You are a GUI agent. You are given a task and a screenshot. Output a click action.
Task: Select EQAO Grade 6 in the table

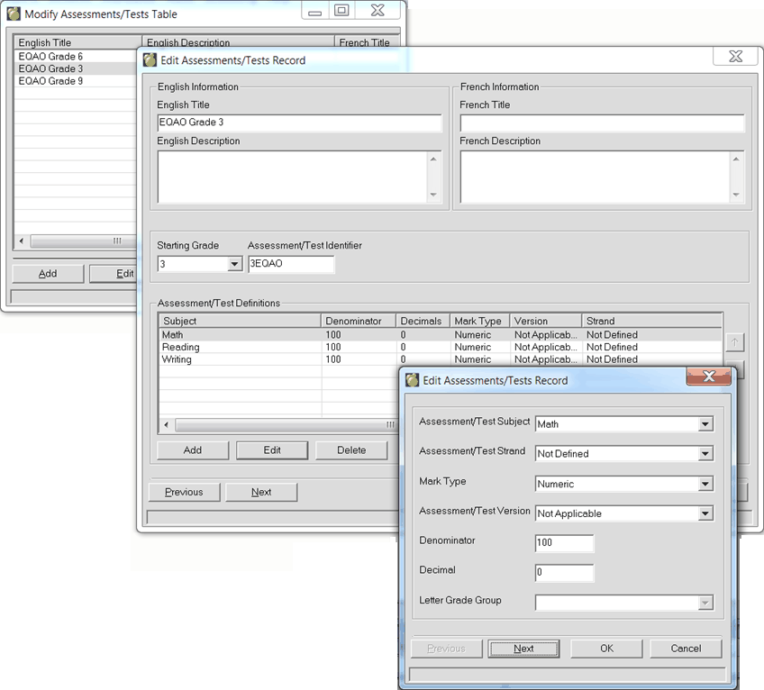pyautogui.click(x=50, y=57)
